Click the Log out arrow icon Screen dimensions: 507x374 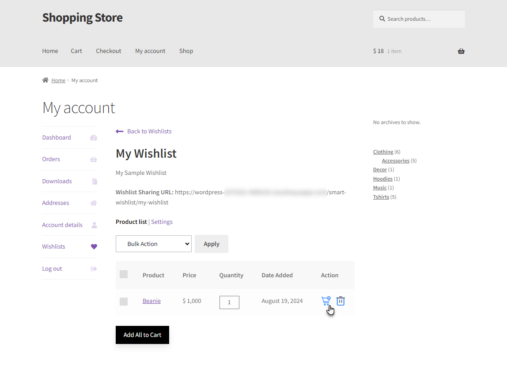(x=94, y=268)
